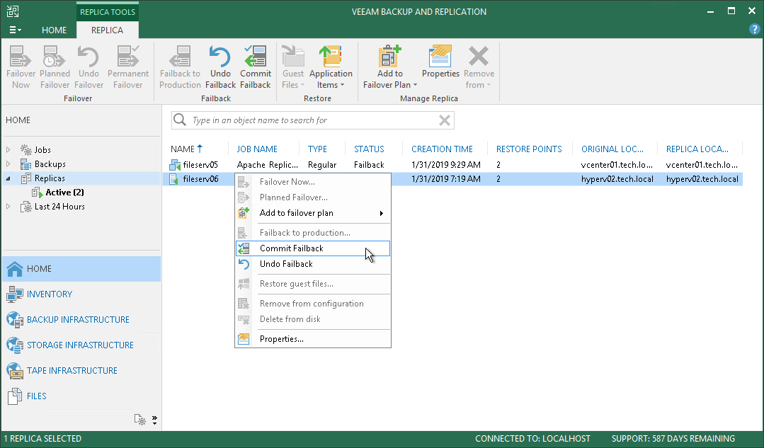
Task: Select the REPLICA ribbon tab
Action: (x=107, y=30)
